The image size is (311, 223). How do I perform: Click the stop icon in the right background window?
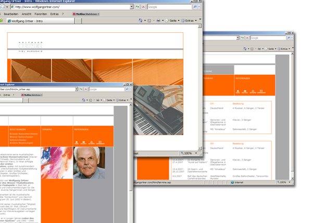click(x=247, y=38)
